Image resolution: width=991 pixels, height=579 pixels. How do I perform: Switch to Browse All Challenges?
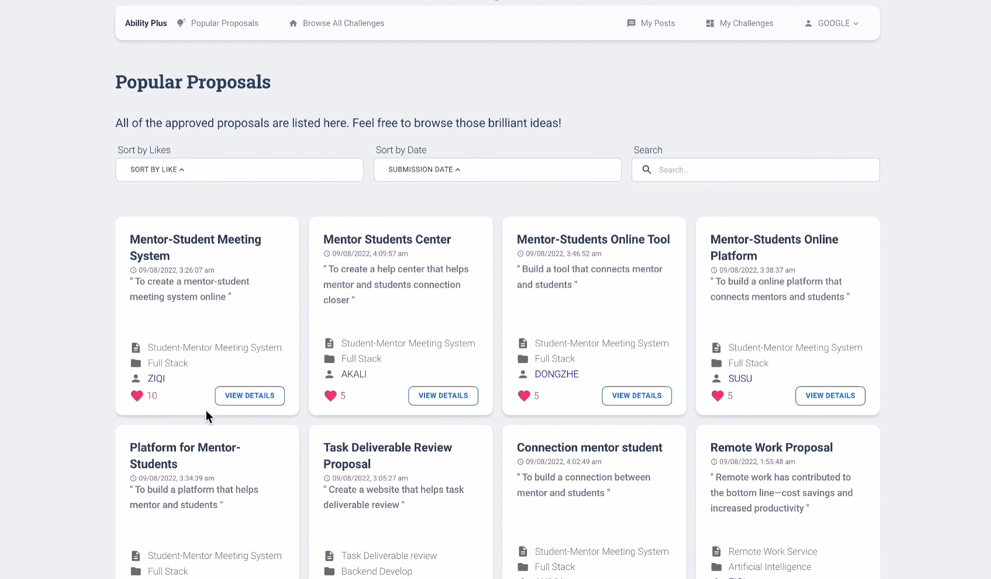(343, 23)
